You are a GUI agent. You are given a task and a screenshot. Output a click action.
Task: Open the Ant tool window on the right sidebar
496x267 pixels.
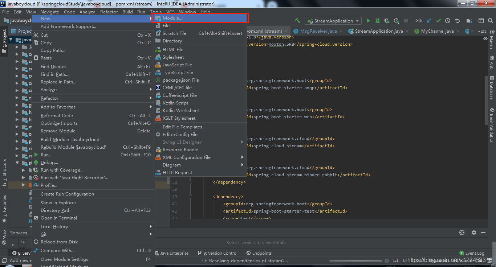[x=492, y=62]
